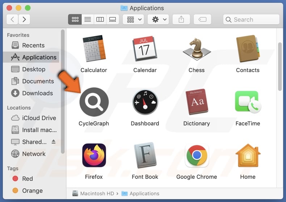Open Downloads in the sidebar
This screenshot has width=286, height=202.
[x=31, y=93]
